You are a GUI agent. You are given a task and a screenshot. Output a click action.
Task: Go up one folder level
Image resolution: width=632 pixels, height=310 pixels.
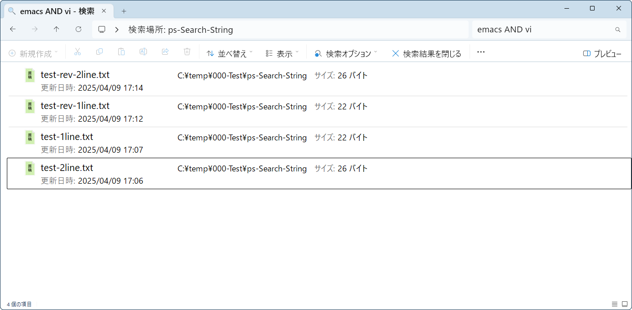57,30
